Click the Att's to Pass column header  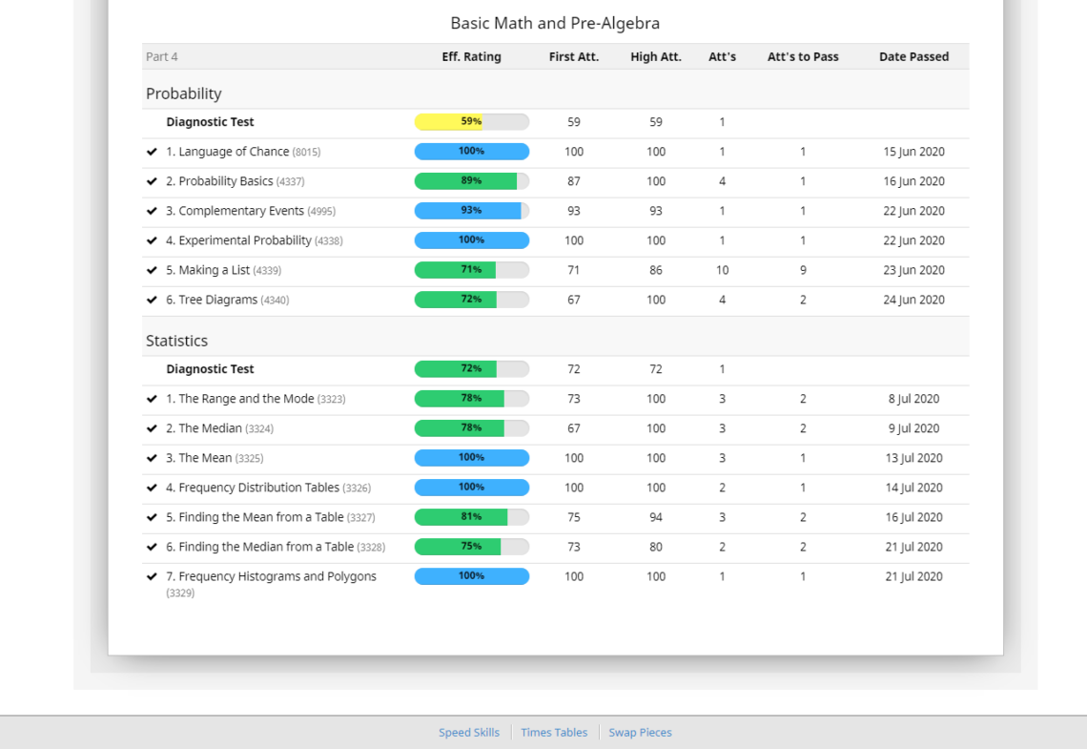[x=803, y=57]
